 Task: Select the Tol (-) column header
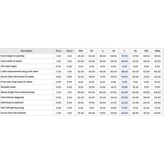point(58,51)
